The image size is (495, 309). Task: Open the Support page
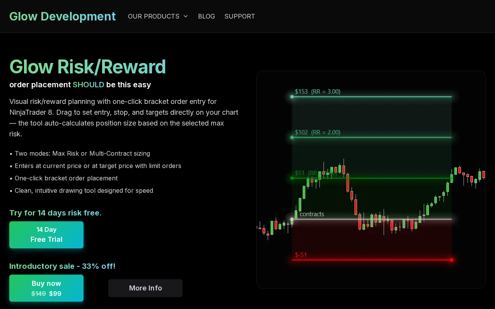tap(240, 16)
